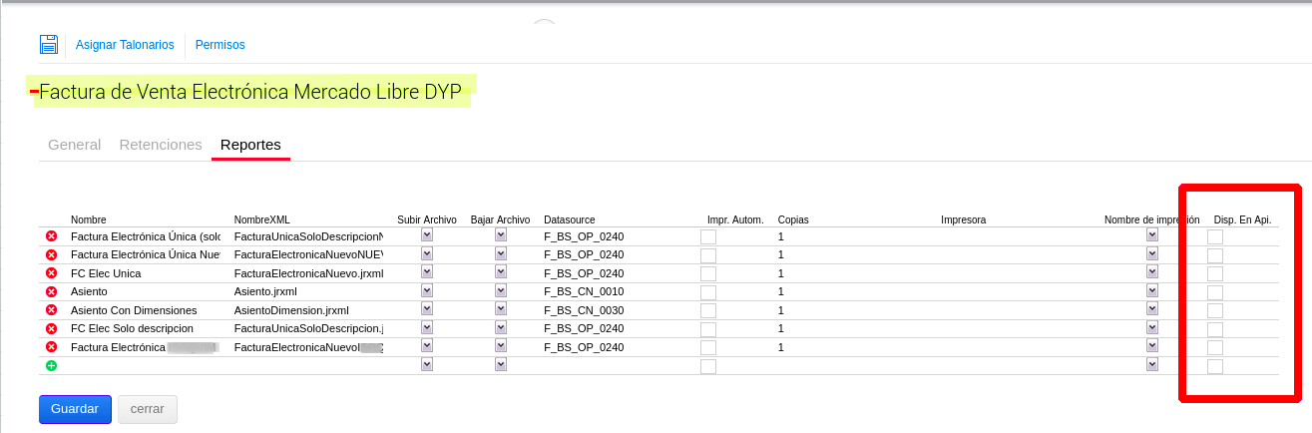The height and width of the screenshot is (433, 1312).
Task: Delete the Asiento Con Dimensiones row
Action: pos(51,310)
